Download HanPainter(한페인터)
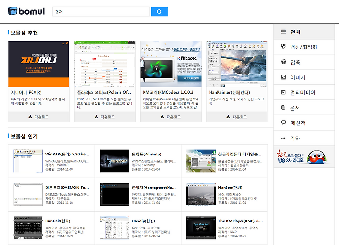 tap(237, 117)
